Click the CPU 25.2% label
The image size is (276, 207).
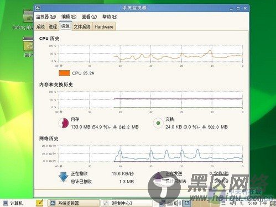coord(83,73)
